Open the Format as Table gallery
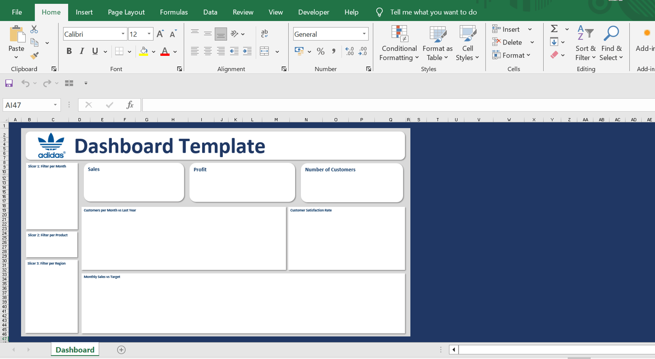 point(437,43)
